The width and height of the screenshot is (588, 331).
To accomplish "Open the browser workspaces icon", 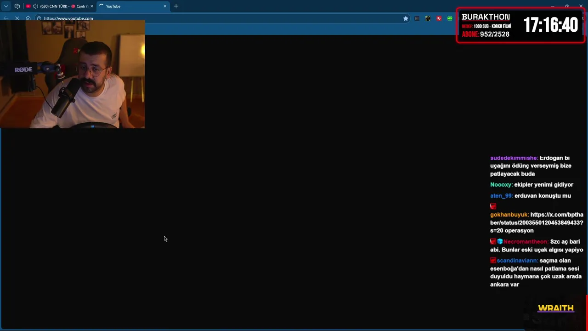I will coord(17,6).
